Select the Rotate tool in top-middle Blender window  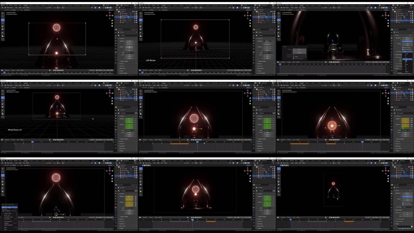pos(141,23)
